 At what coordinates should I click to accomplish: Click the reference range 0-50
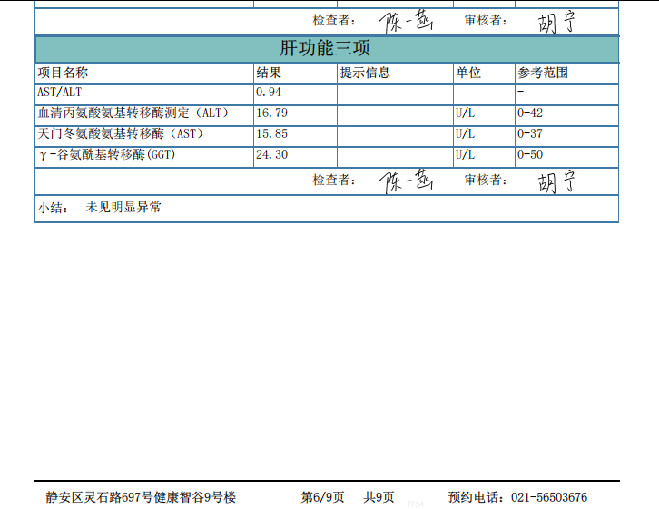[530, 155]
